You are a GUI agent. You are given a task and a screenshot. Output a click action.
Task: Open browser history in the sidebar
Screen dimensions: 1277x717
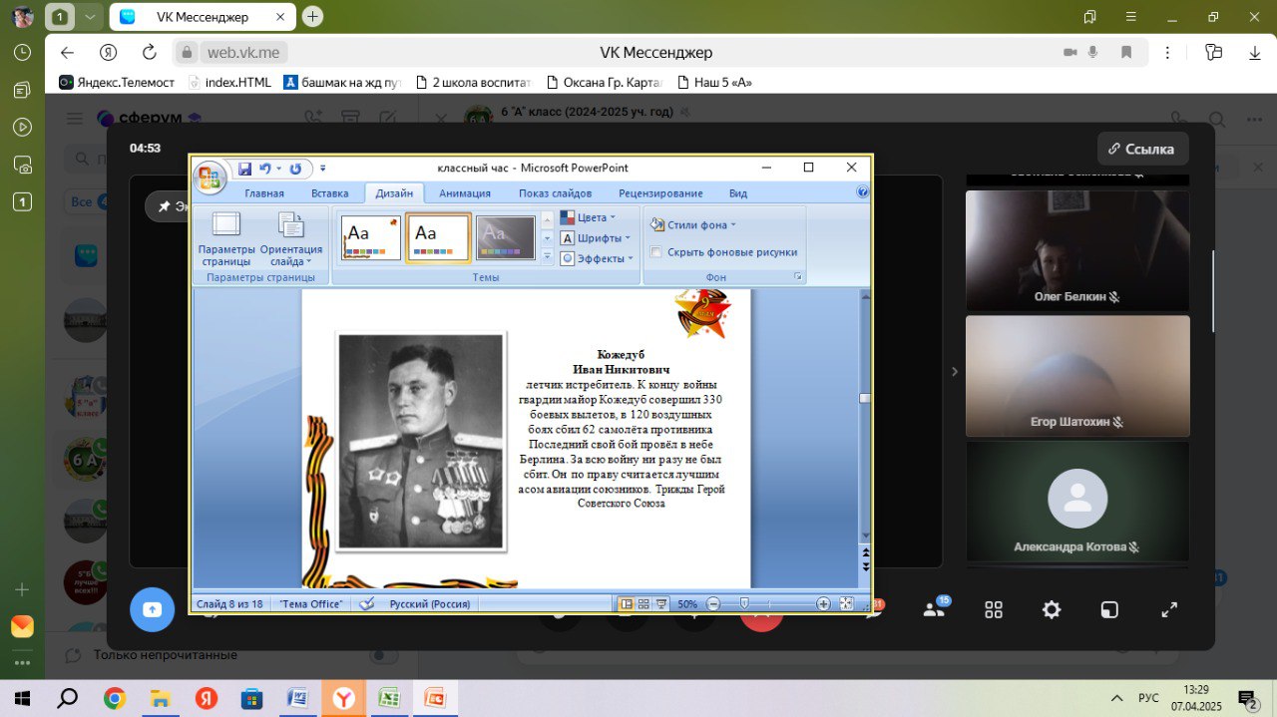point(22,53)
